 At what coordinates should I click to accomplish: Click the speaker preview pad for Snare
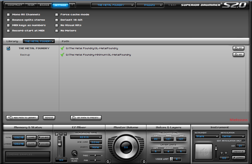(204, 151)
